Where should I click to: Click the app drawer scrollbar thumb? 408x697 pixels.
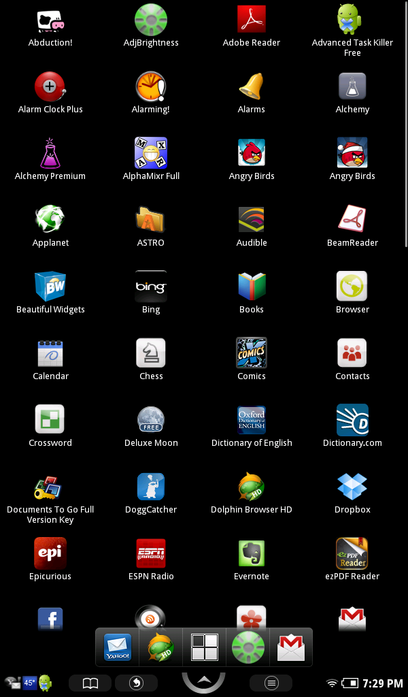pyautogui.click(x=406, y=125)
